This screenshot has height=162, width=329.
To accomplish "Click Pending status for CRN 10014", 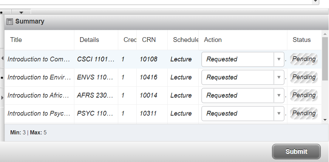I will pos(304,95).
